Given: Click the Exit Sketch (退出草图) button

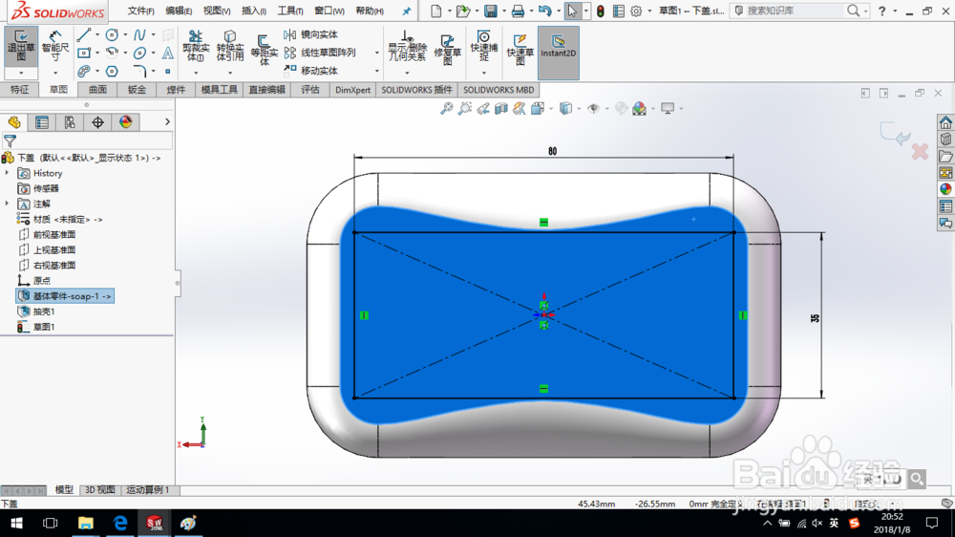Looking at the screenshot, I should 21,46.
